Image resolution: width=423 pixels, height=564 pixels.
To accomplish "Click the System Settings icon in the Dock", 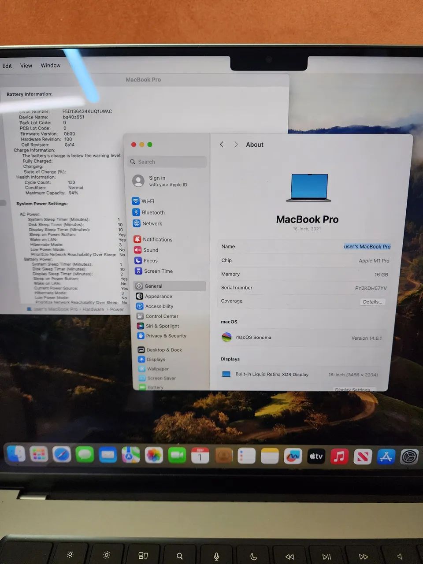I will pos(409,457).
